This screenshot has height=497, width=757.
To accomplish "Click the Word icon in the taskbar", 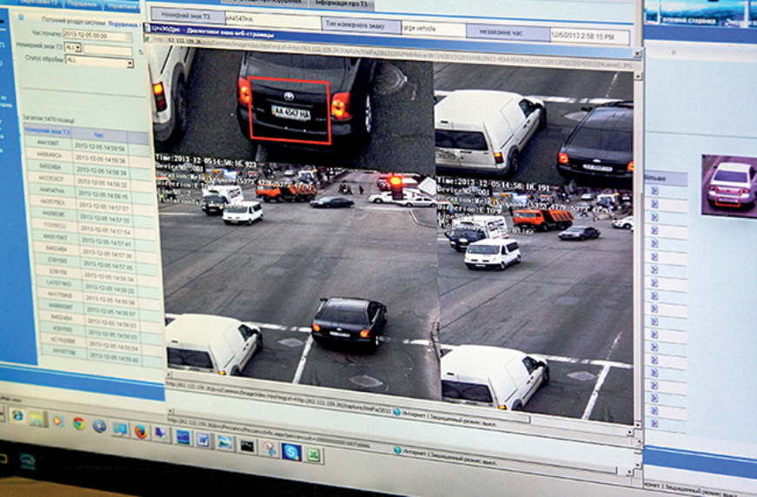I will point(203,440).
